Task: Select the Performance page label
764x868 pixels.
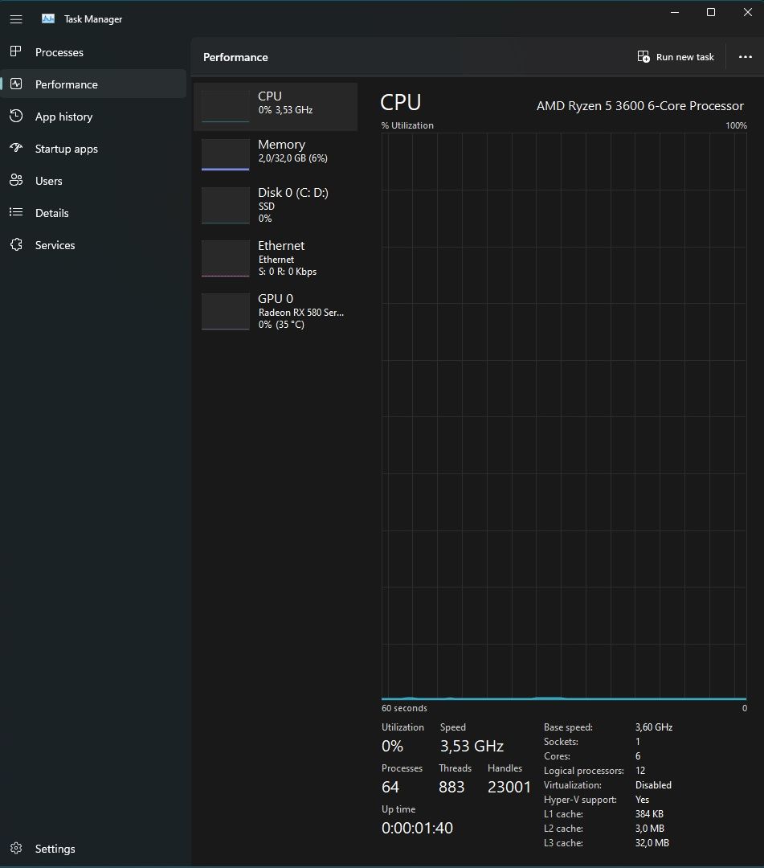Action: (67, 84)
